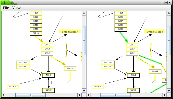This screenshot has width=173, height=99.
Task: Click right pane horizontal scroll left arrow
Action: [89, 95]
